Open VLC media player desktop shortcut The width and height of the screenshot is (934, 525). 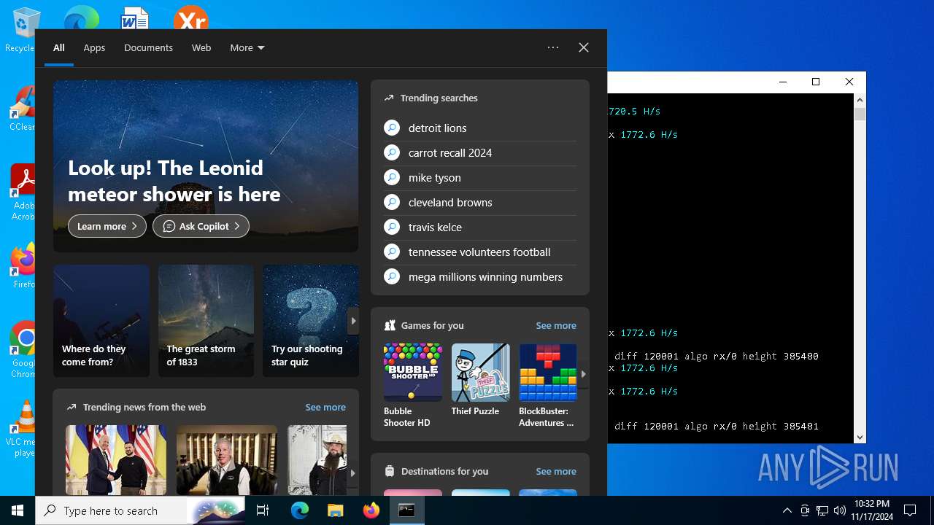point(22,429)
